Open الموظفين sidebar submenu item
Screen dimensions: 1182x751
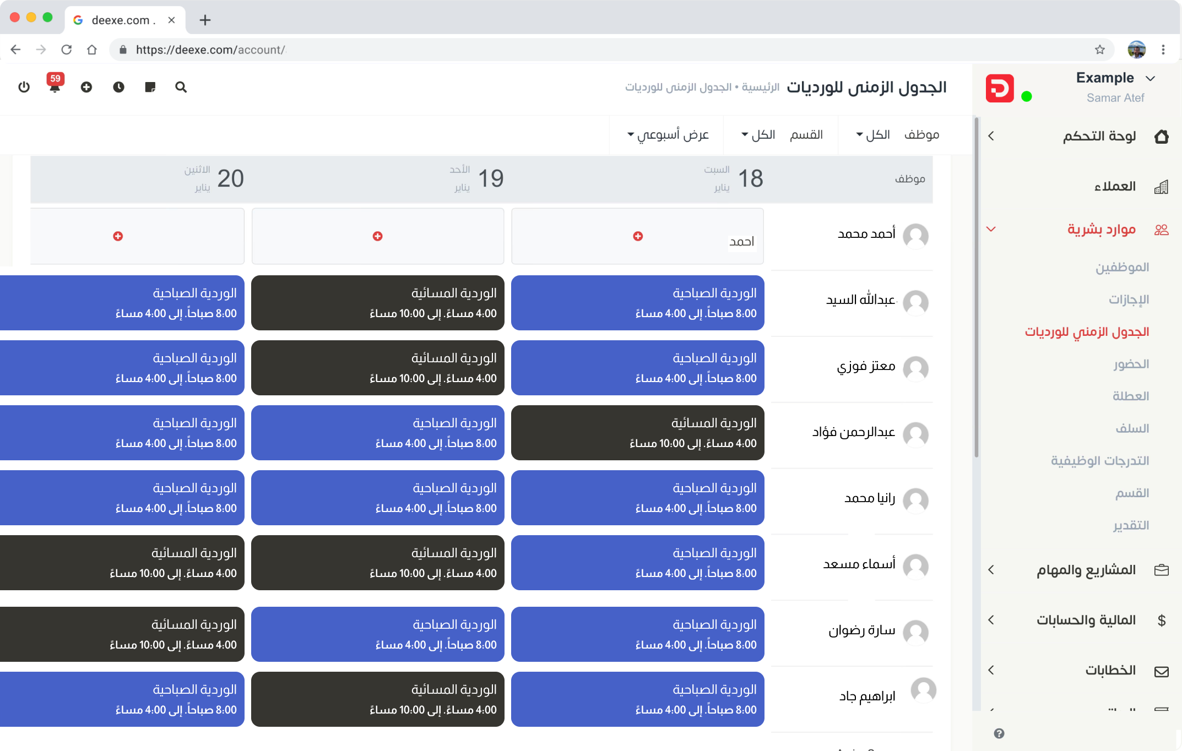click(x=1122, y=268)
